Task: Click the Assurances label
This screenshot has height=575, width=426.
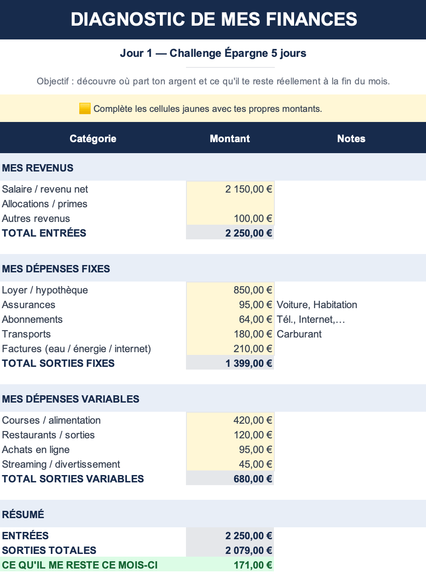Action: point(28,304)
